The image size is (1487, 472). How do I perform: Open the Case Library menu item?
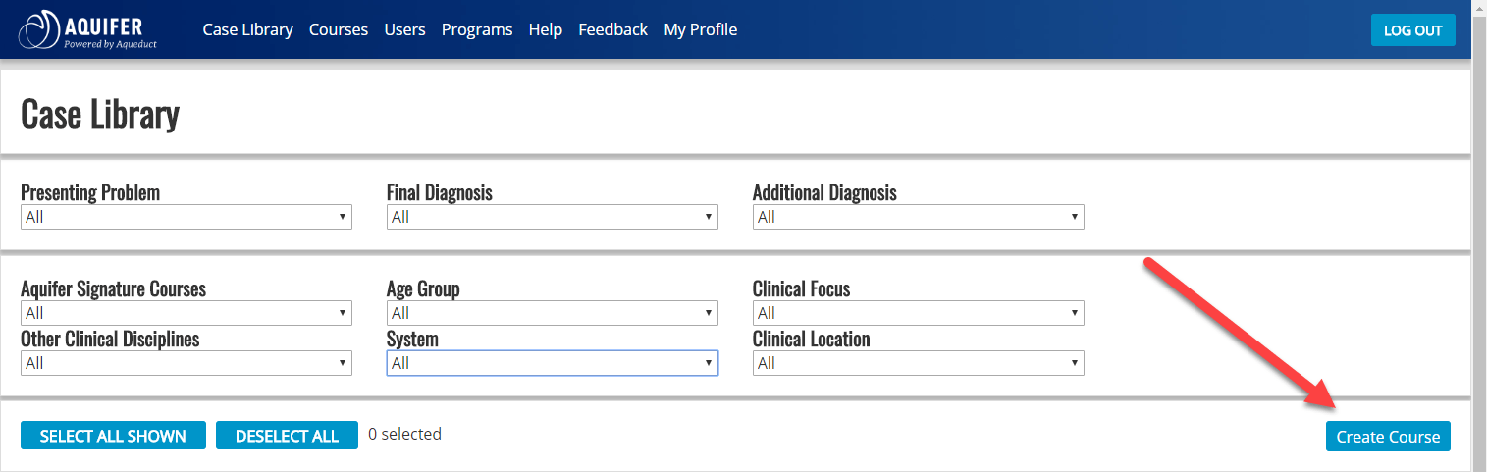coord(247,29)
